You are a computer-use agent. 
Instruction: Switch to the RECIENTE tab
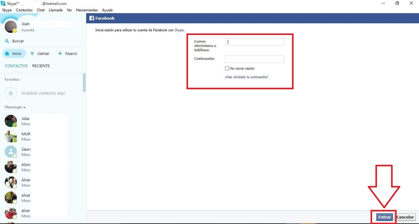[41, 66]
